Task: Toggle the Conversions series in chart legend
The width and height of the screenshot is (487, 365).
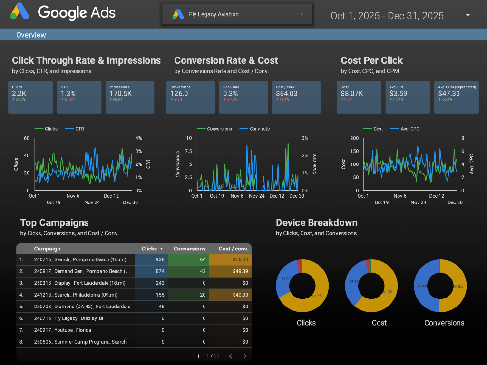Action: tap(214, 129)
